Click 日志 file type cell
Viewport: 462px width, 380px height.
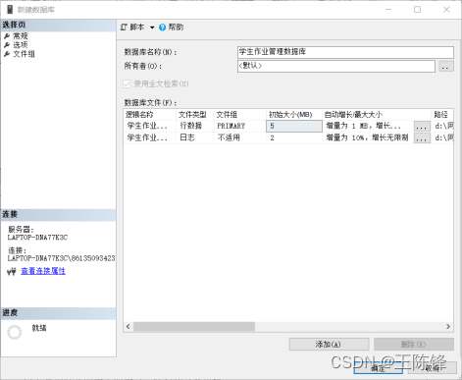(195, 137)
